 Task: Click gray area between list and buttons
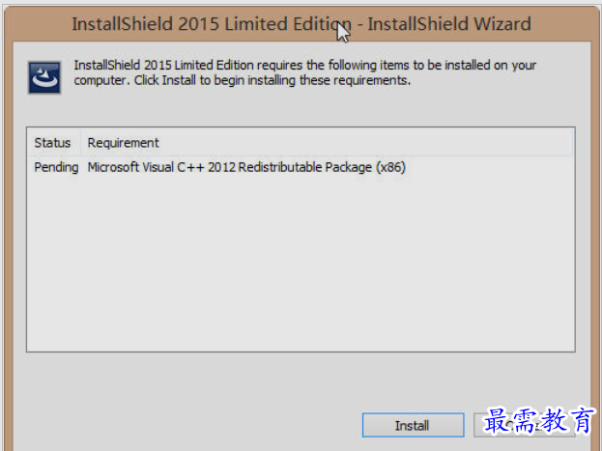tap(301, 380)
